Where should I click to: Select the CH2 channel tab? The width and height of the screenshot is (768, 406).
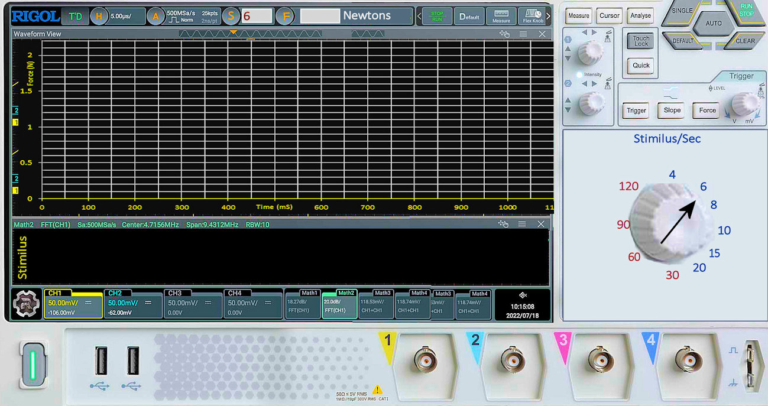point(133,304)
